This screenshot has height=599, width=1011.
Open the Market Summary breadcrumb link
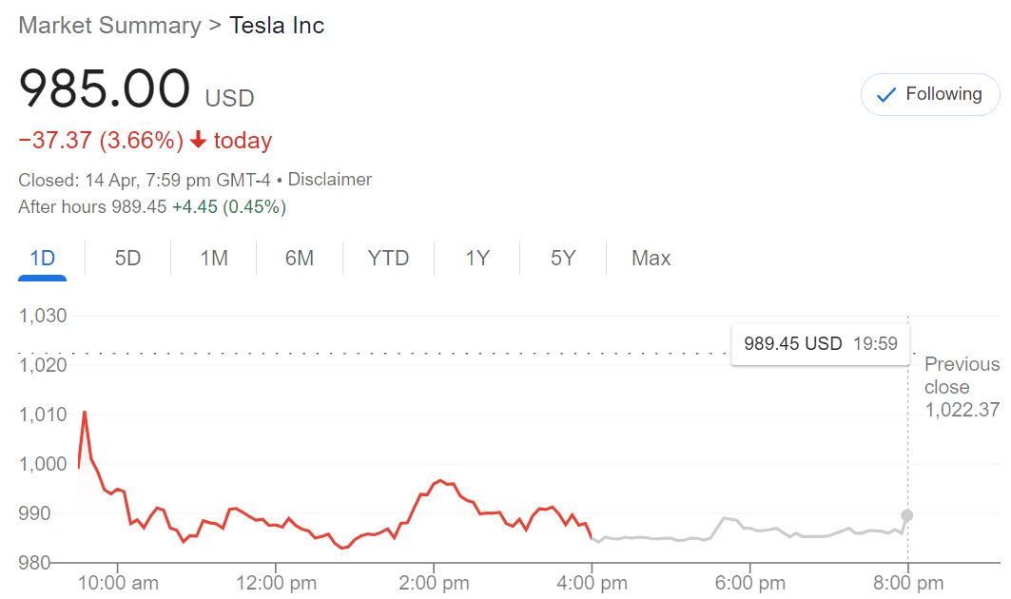point(109,26)
